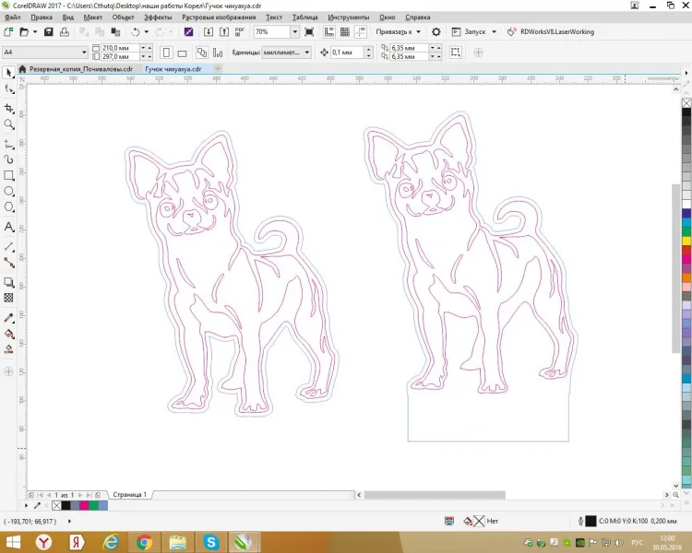Go to the next page arrow
This screenshot has height=553, width=692.
tap(80, 495)
